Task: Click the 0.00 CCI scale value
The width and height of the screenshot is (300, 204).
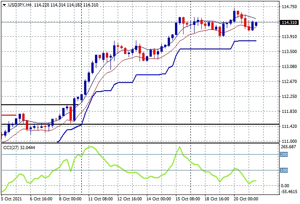Action: click(285, 186)
